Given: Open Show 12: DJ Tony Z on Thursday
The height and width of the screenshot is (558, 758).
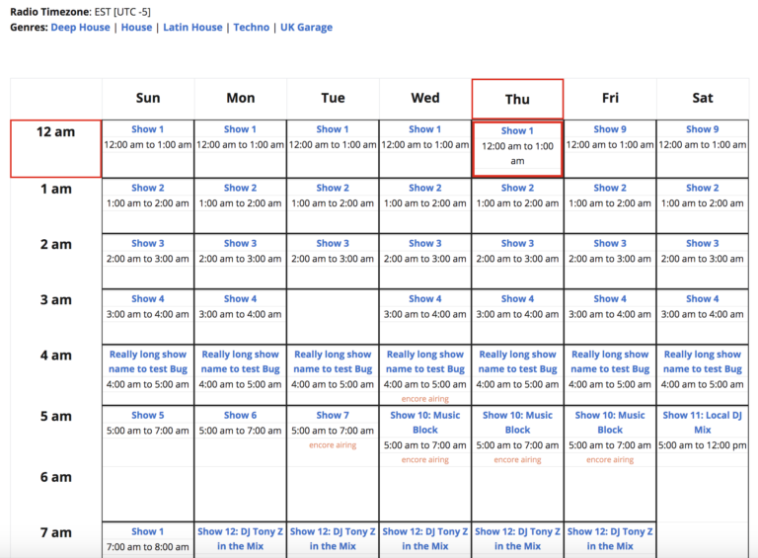Looking at the screenshot, I should point(517,538).
